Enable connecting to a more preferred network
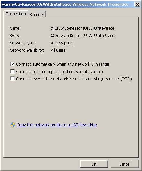 coord(13,71)
